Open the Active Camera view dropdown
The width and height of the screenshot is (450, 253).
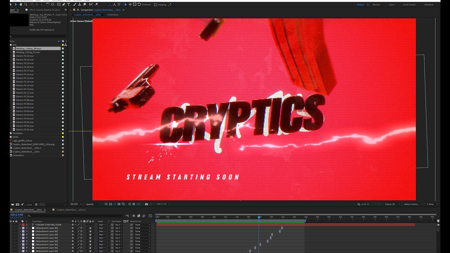tap(412, 204)
